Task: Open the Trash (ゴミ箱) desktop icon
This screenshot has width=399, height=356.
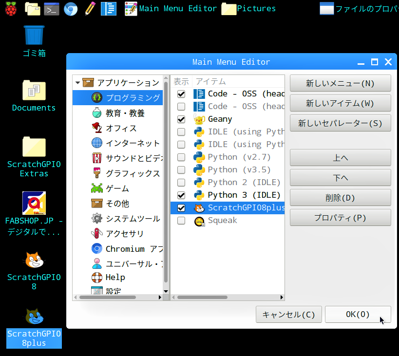Action: point(34,41)
